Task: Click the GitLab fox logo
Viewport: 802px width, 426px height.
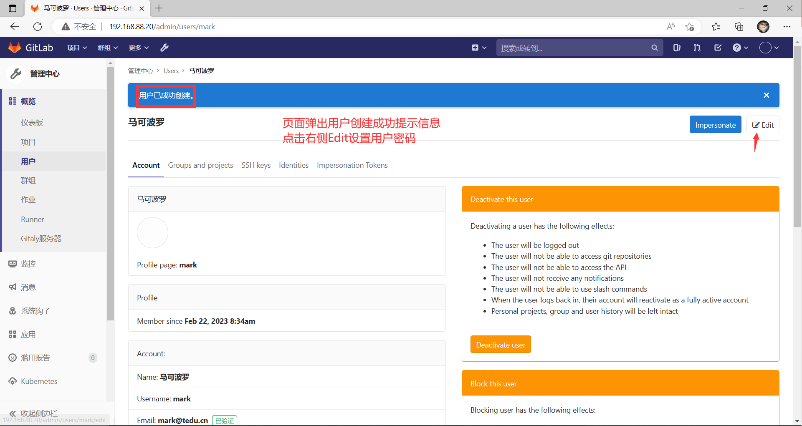Action: (x=15, y=48)
